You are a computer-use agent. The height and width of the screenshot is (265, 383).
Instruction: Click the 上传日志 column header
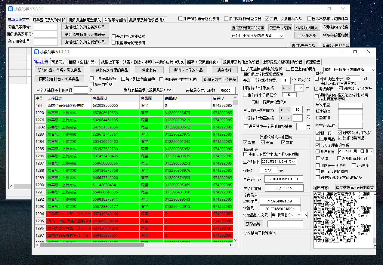[69, 98]
